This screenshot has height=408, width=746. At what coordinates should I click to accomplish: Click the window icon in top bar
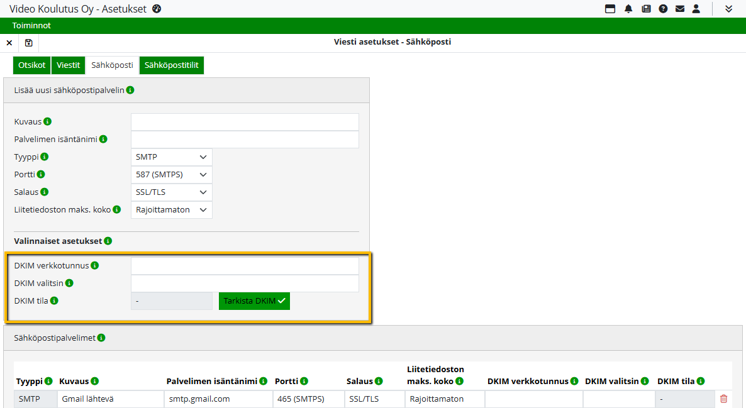610,9
